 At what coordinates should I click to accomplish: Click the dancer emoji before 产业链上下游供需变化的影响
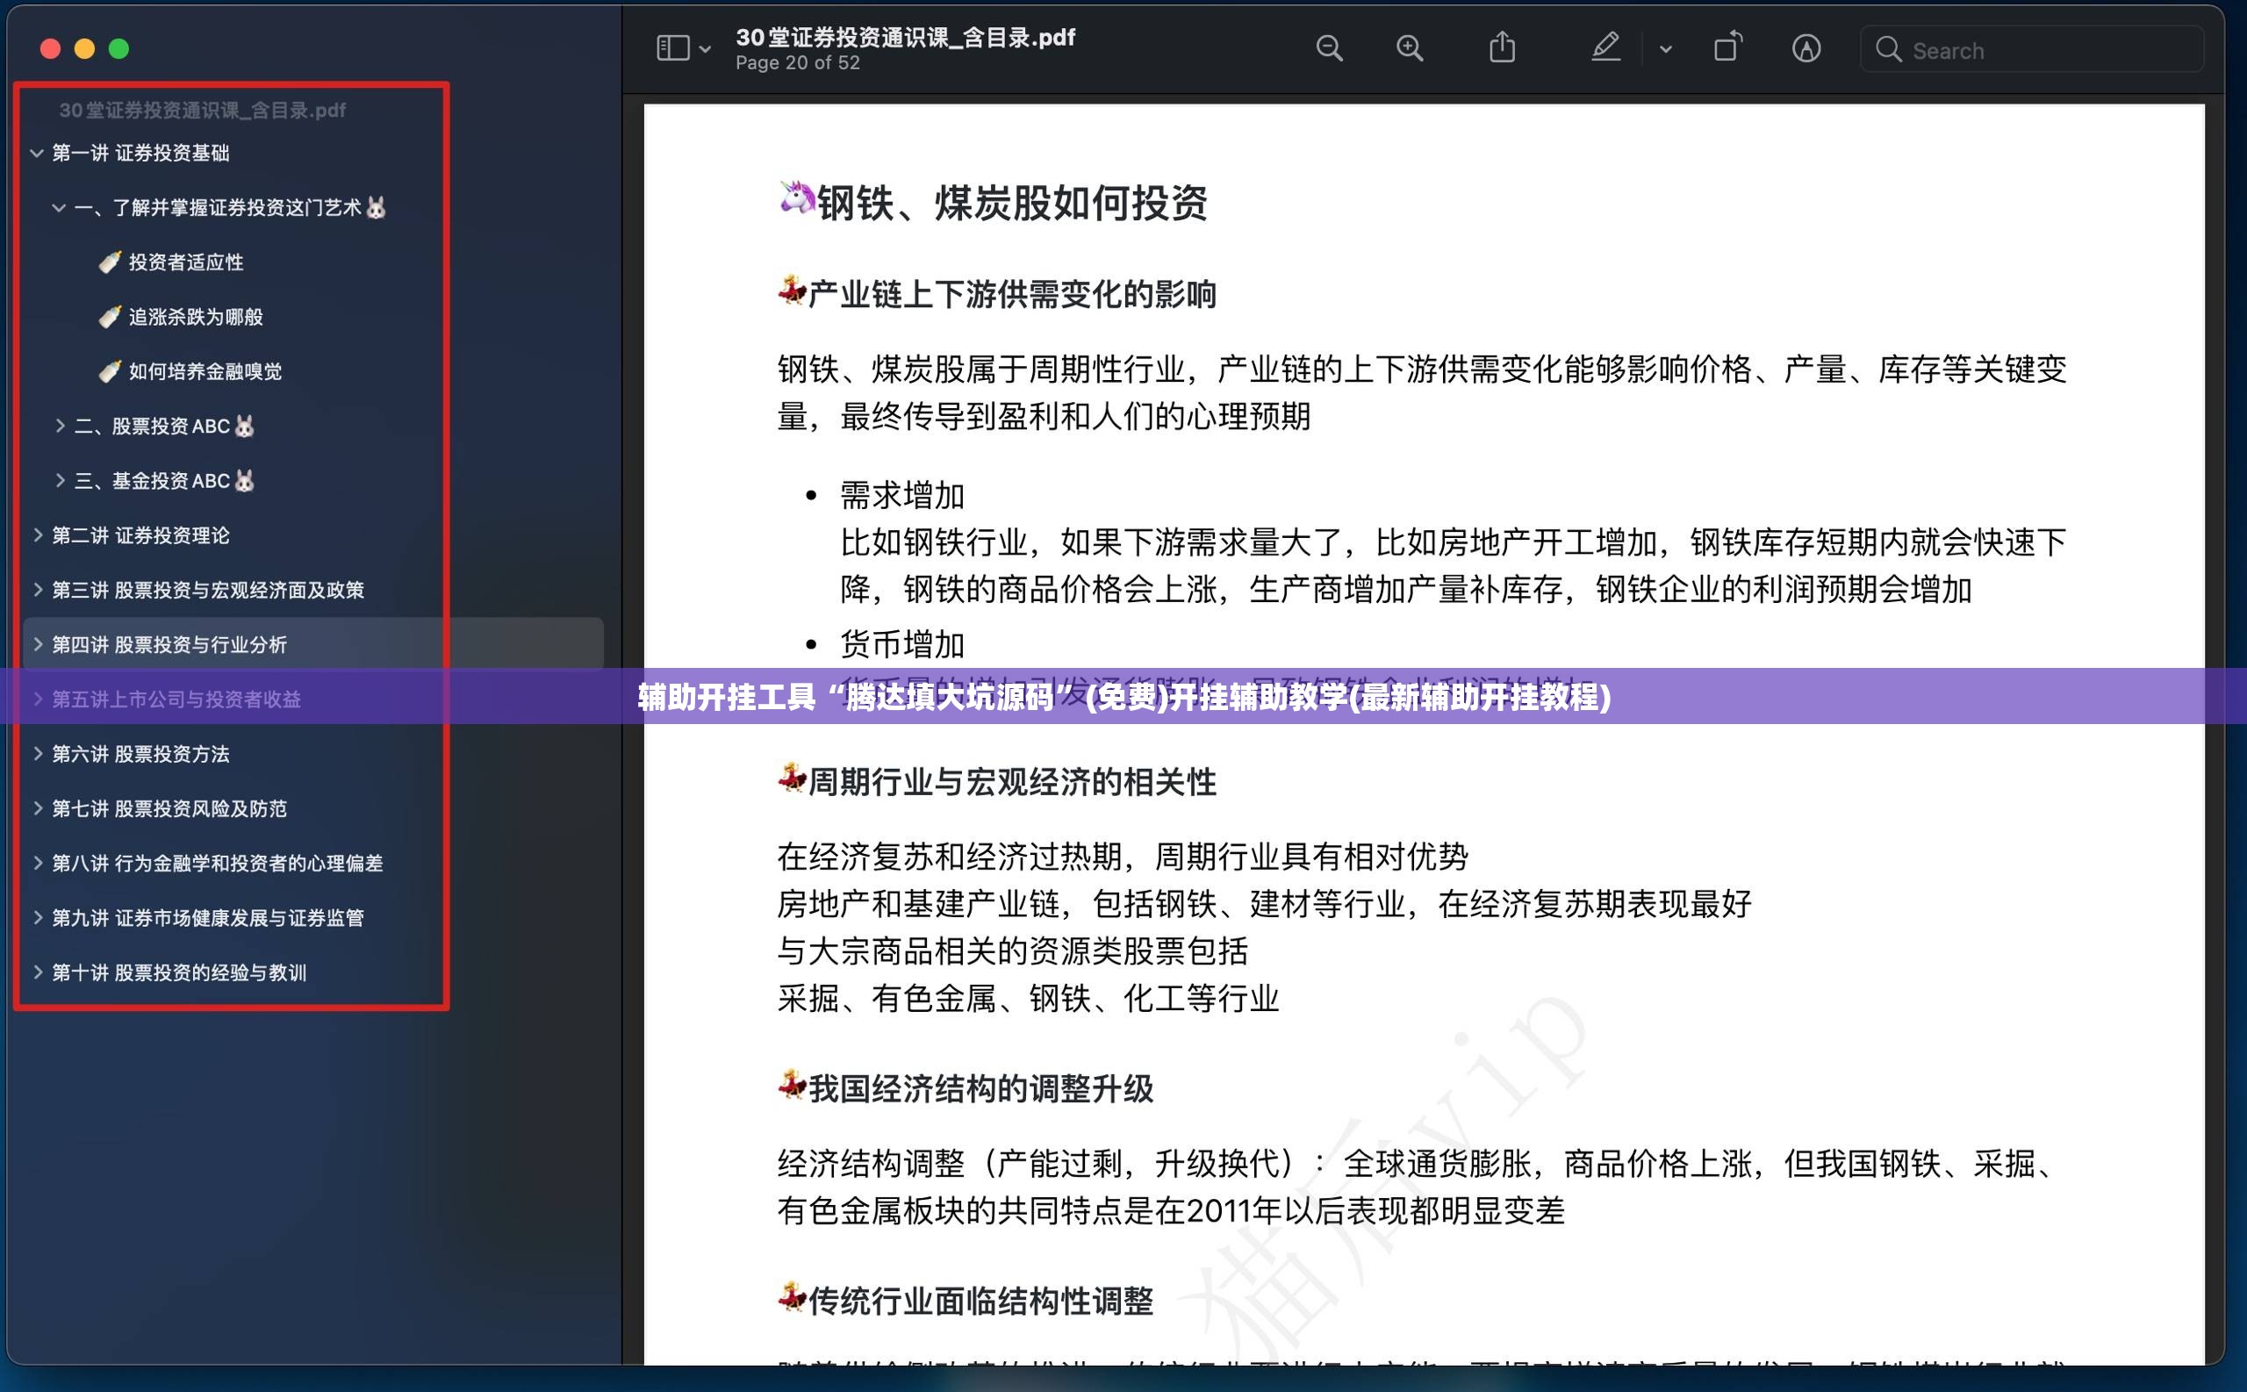click(793, 290)
